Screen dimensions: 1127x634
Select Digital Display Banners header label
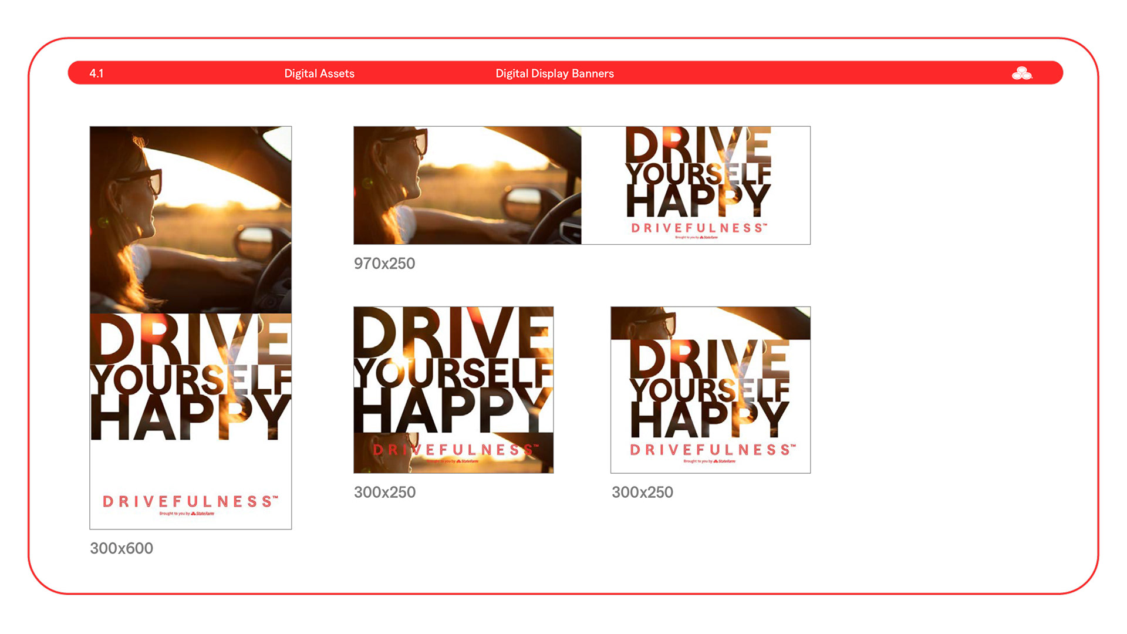[554, 73]
